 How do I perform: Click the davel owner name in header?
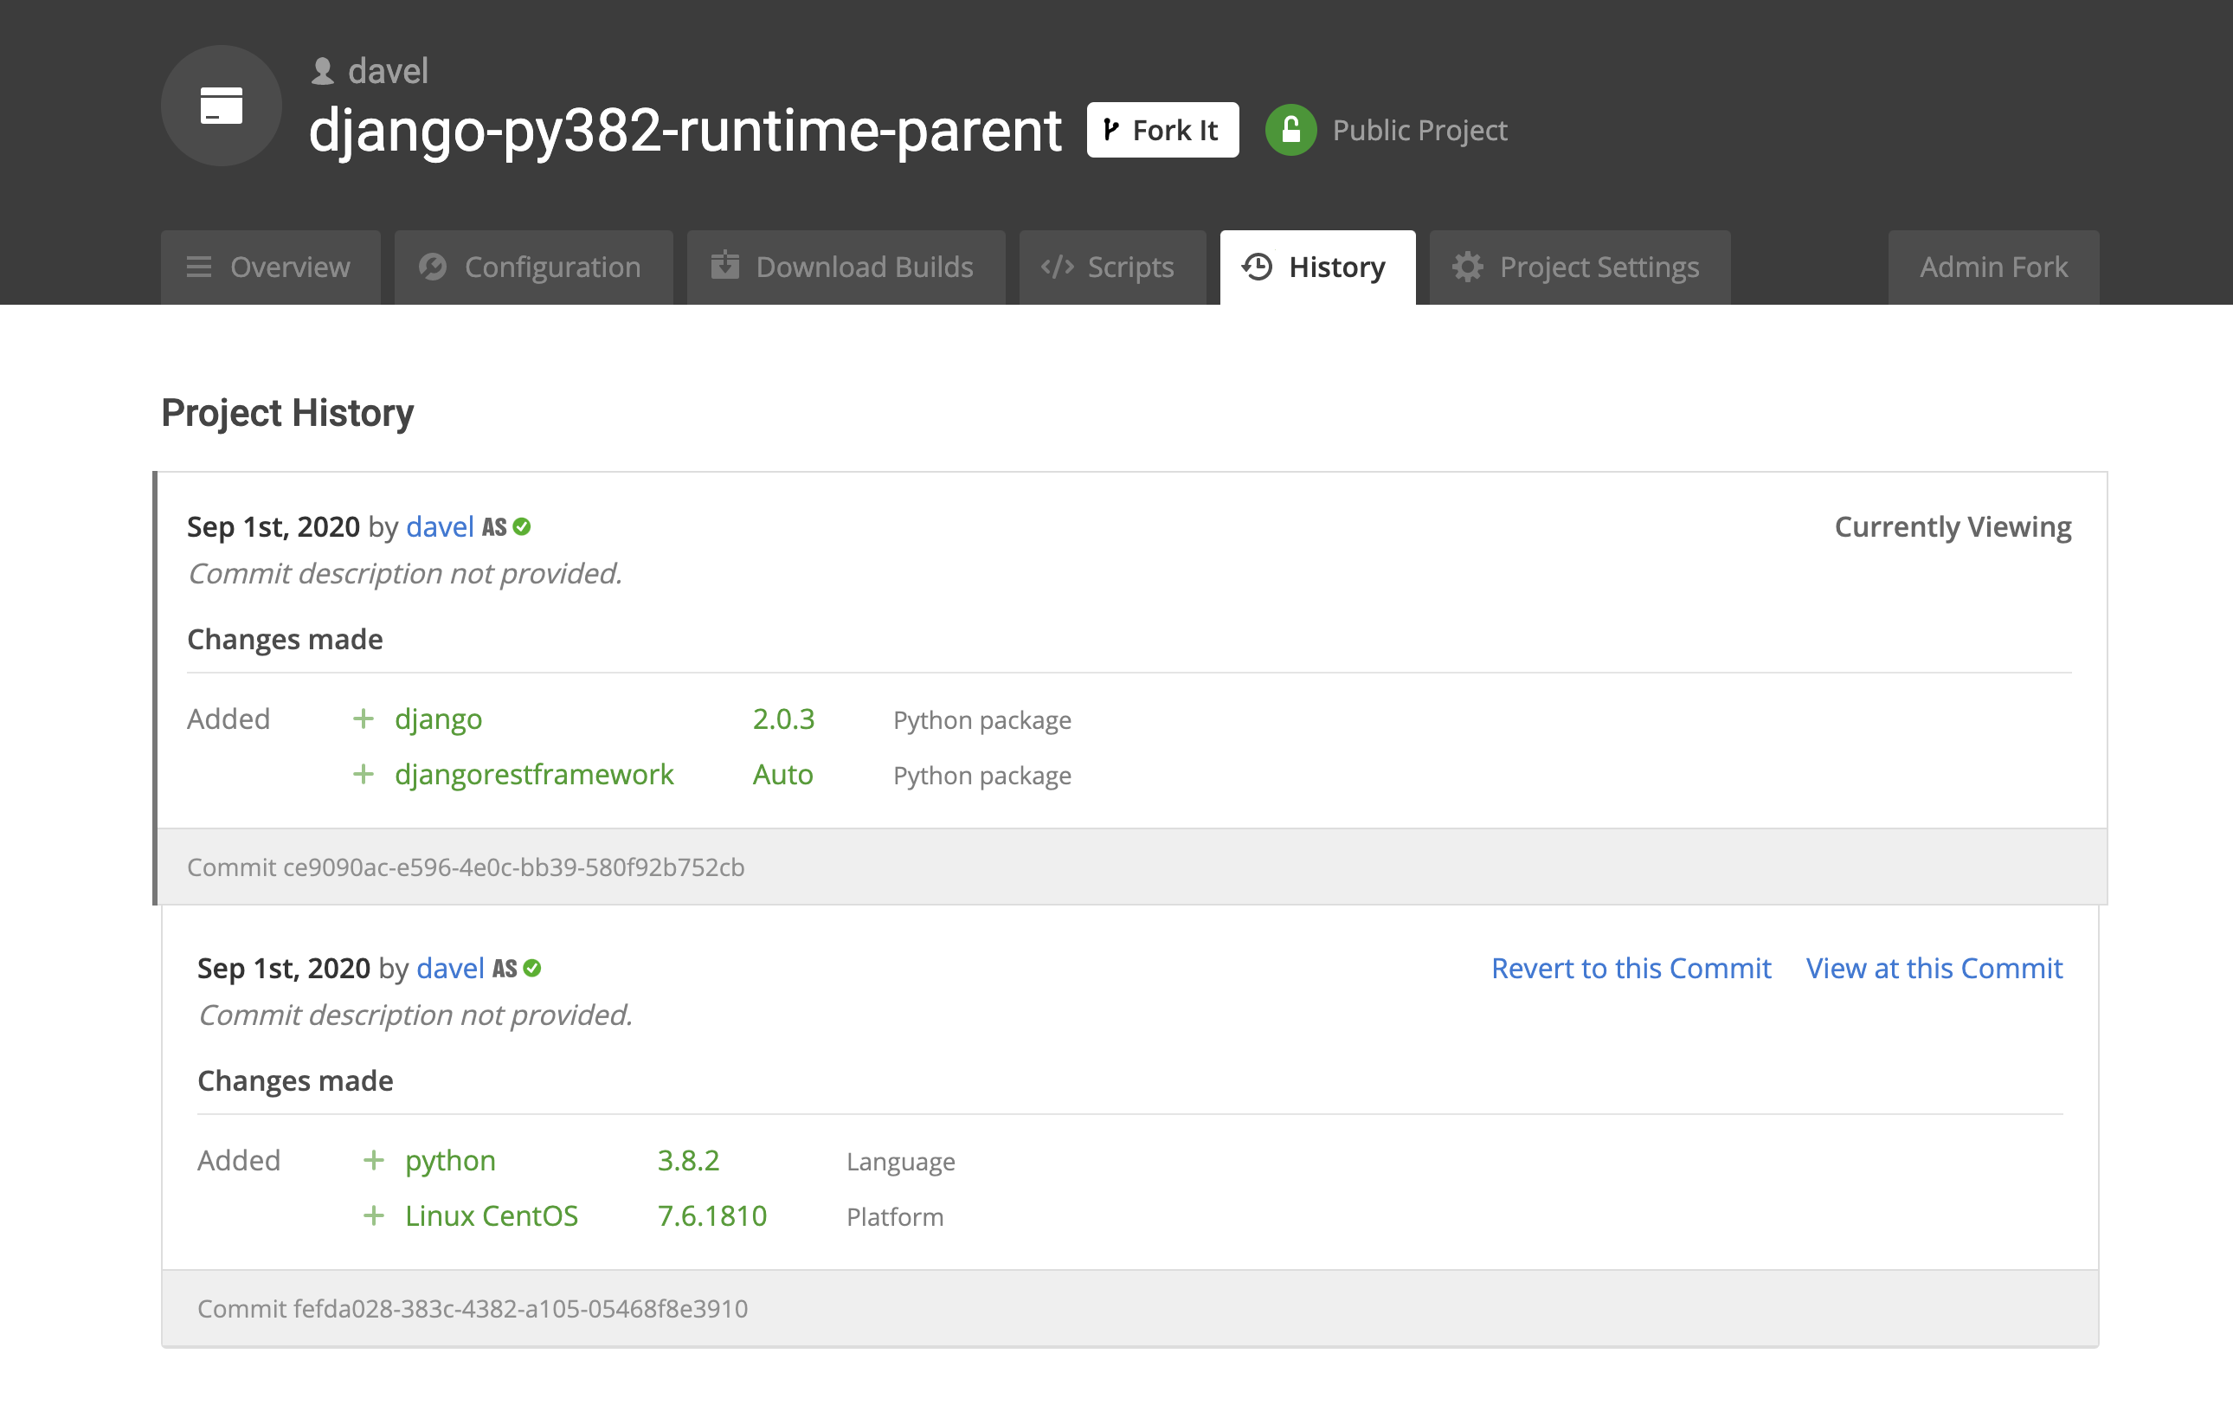[388, 71]
